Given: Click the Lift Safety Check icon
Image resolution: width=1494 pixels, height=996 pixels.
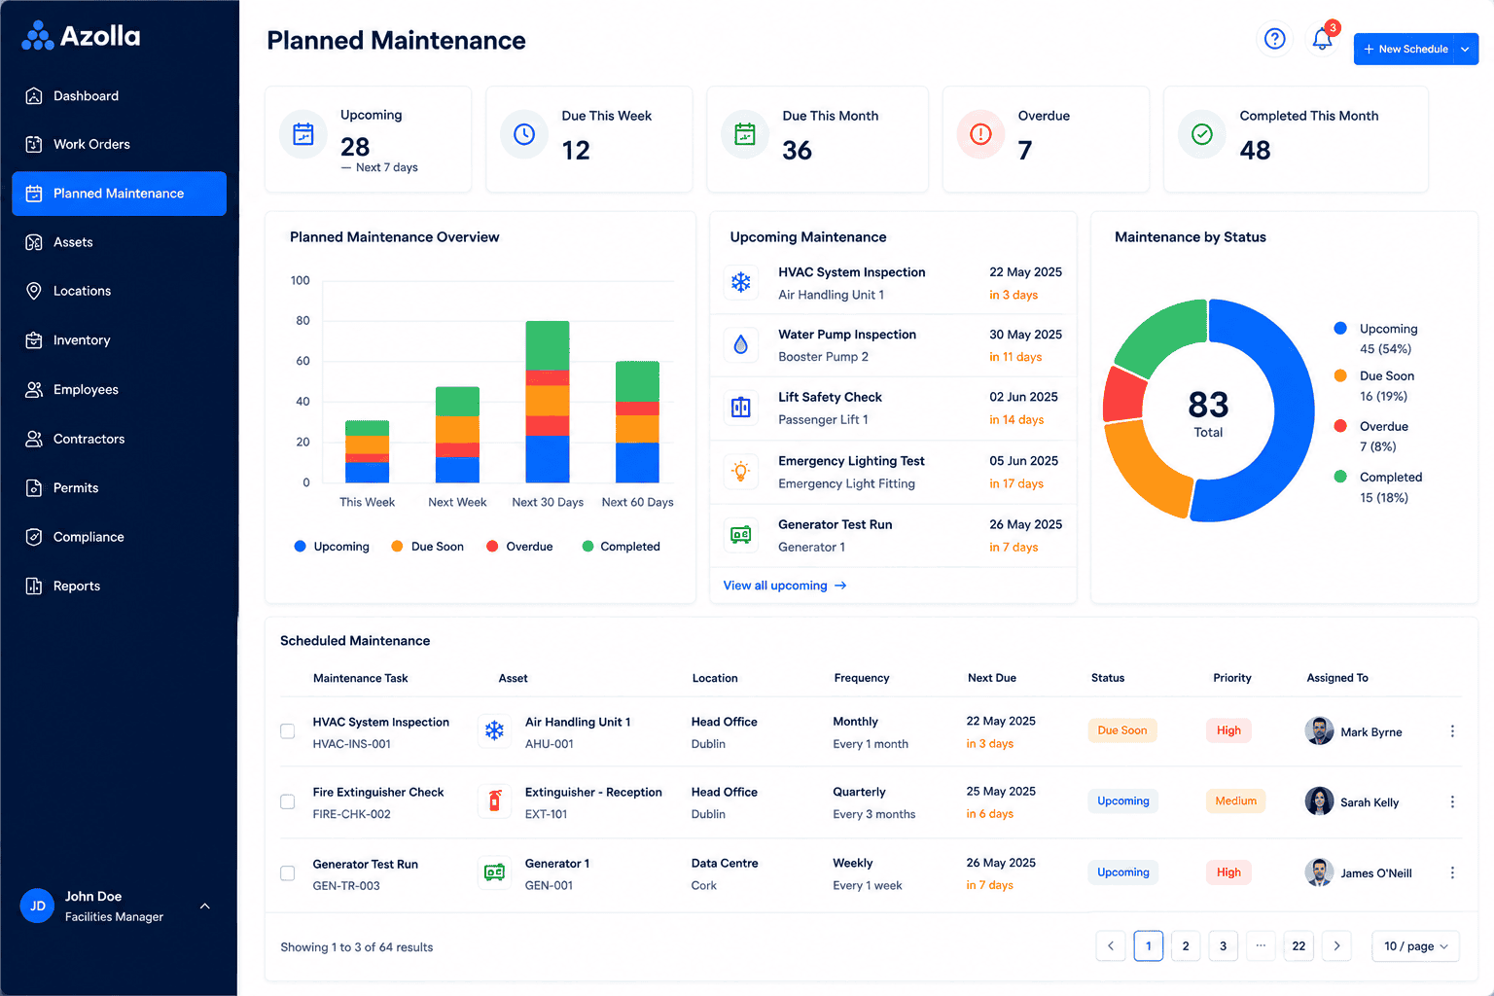Looking at the screenshot, I should click(x=741, y=408).
